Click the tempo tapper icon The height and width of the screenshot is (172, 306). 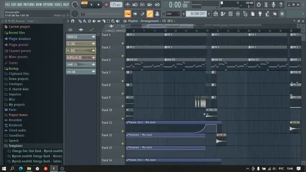[x=267, y=14]
